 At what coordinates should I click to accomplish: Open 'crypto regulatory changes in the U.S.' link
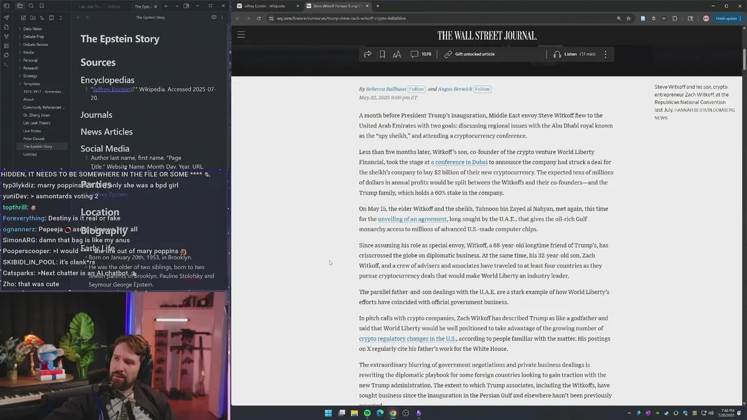[x=407, y=338]
